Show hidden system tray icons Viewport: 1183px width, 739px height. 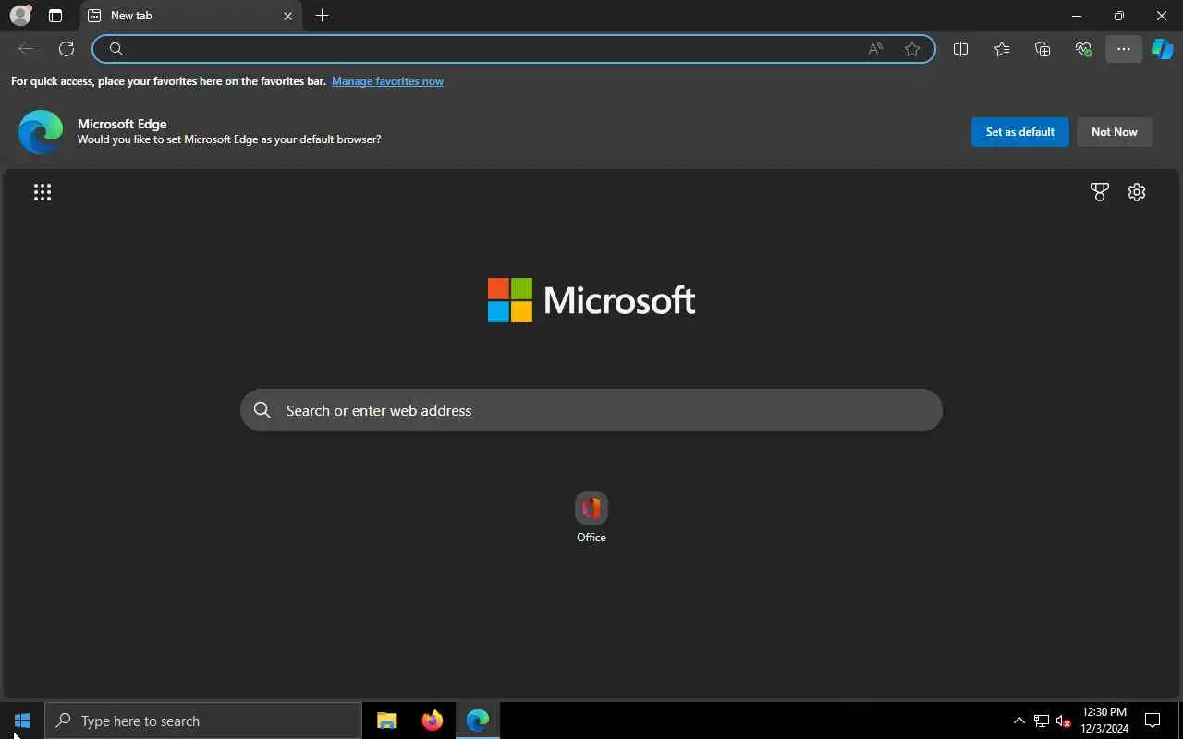[1019, 721]
